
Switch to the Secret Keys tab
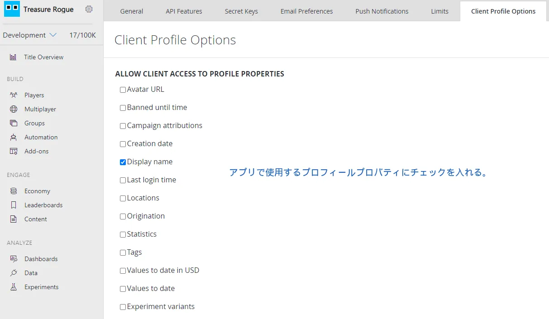[x=241, y=11]
